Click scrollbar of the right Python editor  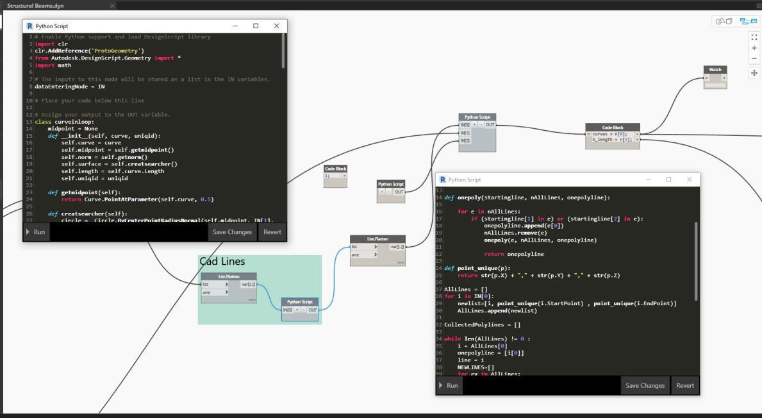tap(696, 261)
